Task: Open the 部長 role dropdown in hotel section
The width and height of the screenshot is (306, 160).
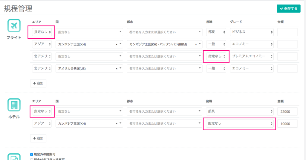Action: click(x=240, y=111)
